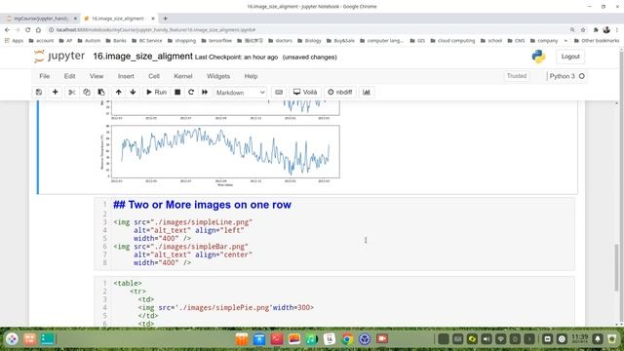Image resolution: width=624 pixels, height=351 pixels.
Task: Select the 'Two or More images' markdown cell
Action: 334,234
